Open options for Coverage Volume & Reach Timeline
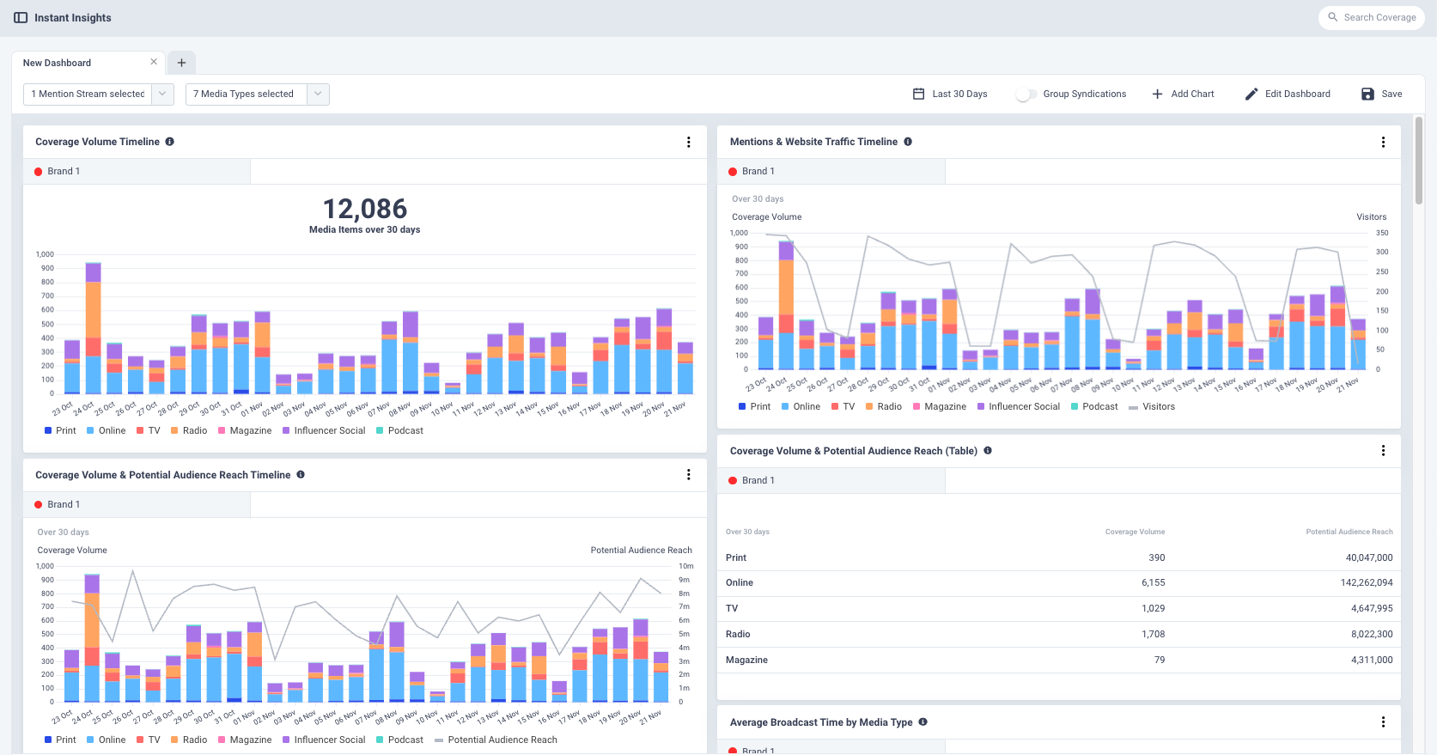This screenshot has width=1437, height=755. pyautogui.click(x=688, y=475)
